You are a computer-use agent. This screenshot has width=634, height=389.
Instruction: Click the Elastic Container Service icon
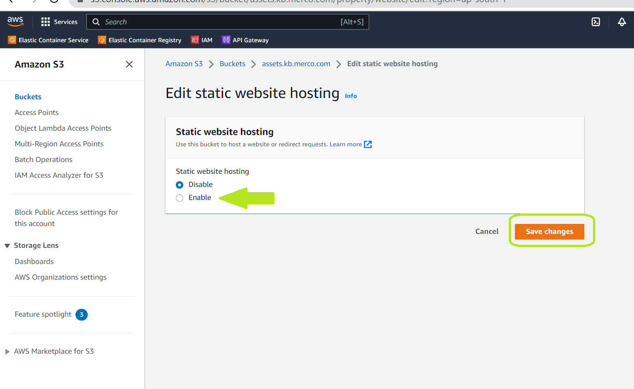(12, 40)
